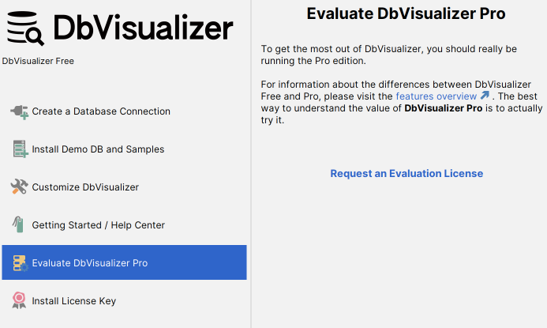Viewport: 547px width, 328px height.
Task: Go to Getting Started / Help Center label
Action: (99, 225)
